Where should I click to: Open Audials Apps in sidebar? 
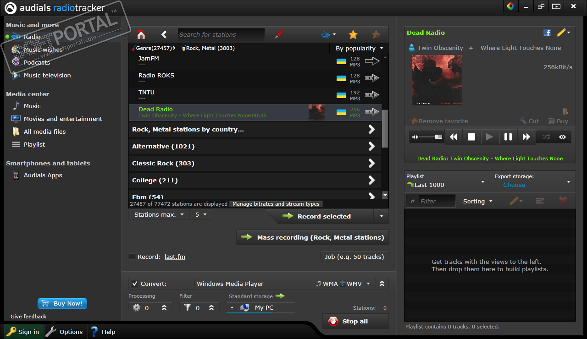point(43,175)
